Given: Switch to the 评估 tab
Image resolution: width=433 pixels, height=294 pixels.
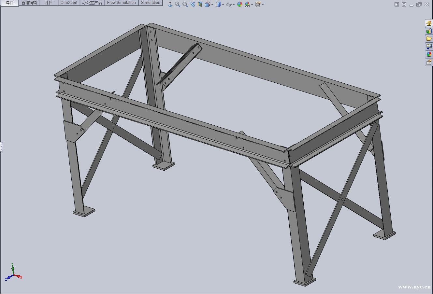Looking at the screenshot, I should coord(49,2).
